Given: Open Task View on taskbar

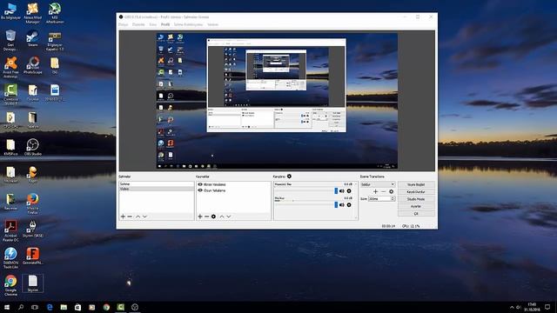Looking at the screenshot, I should coord(35,307).
